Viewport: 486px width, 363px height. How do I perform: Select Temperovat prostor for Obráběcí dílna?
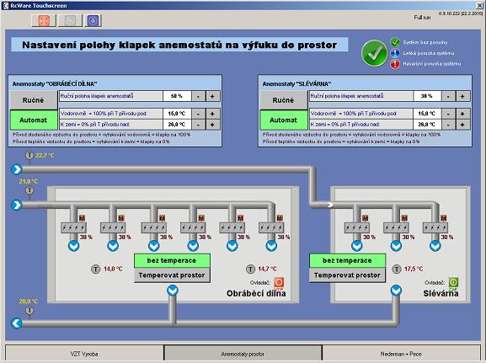pos(172,275)
